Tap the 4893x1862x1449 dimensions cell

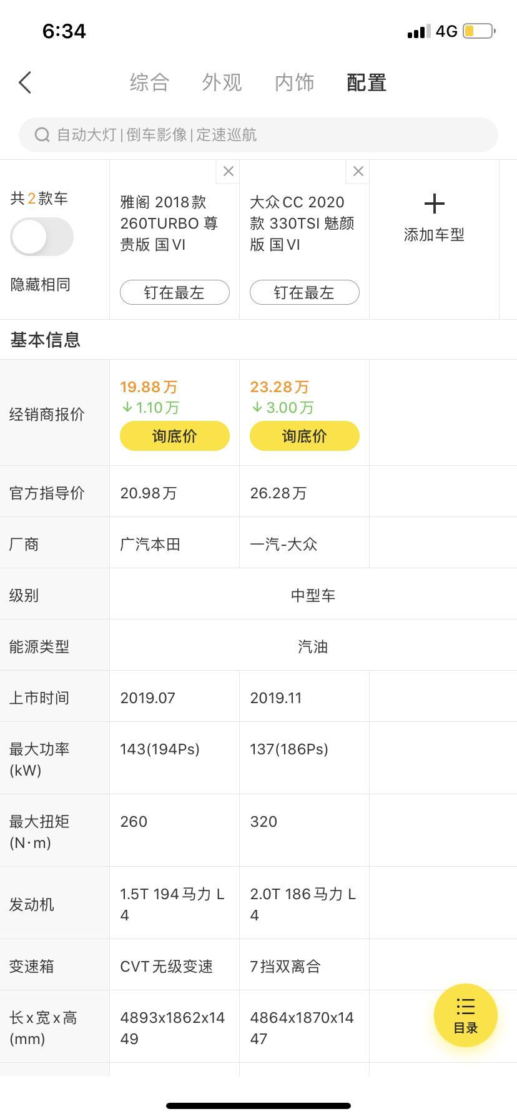(x=175, y=1027)
